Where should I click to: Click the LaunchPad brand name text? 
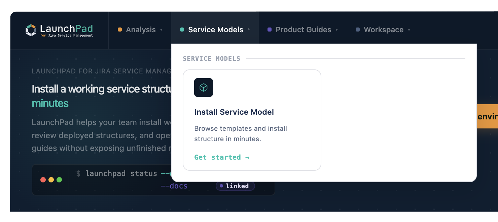coord(66,29)
